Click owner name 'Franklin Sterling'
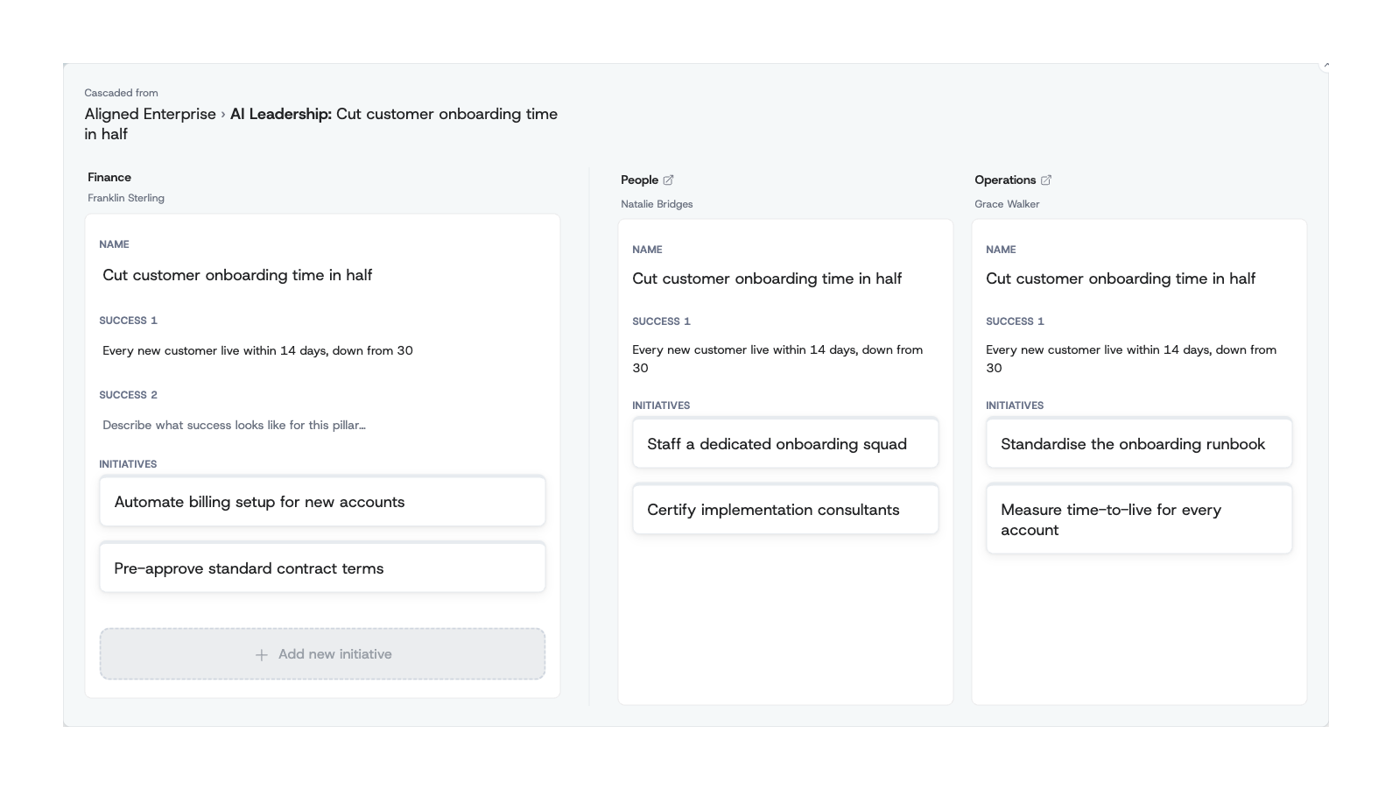This screenshot has width=1392, height=790. pyautogui.click(x=126, y=198)
